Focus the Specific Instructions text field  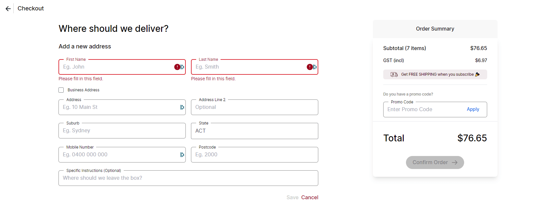tap(188, 178)
